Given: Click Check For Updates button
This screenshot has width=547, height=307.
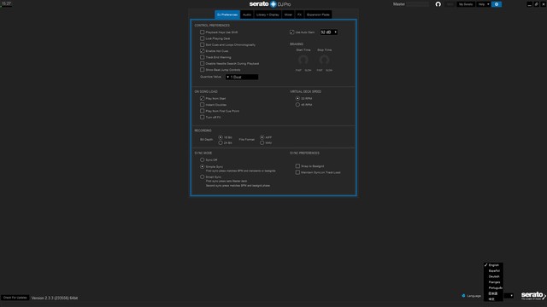Looking at the screenshot, I should (15, 298).
